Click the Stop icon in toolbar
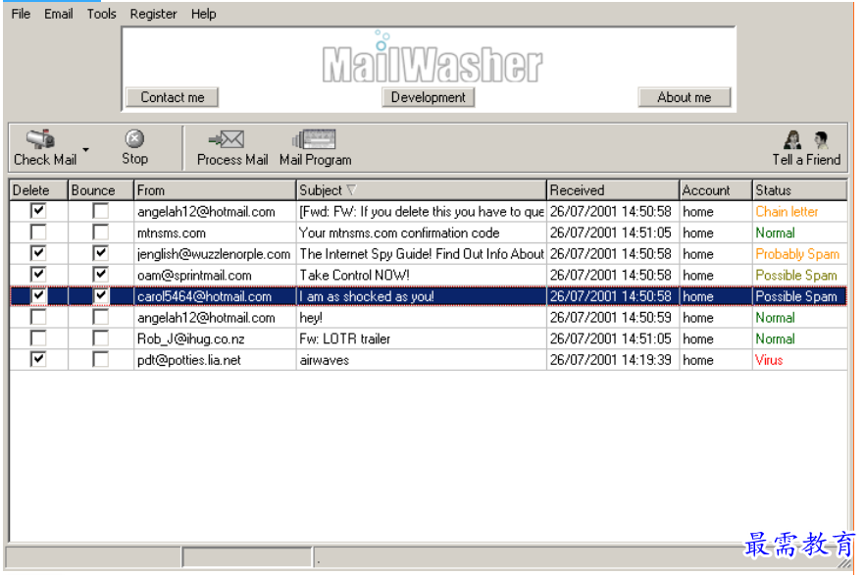Viewport: 864px width, 575px height. tap(134, 139)
